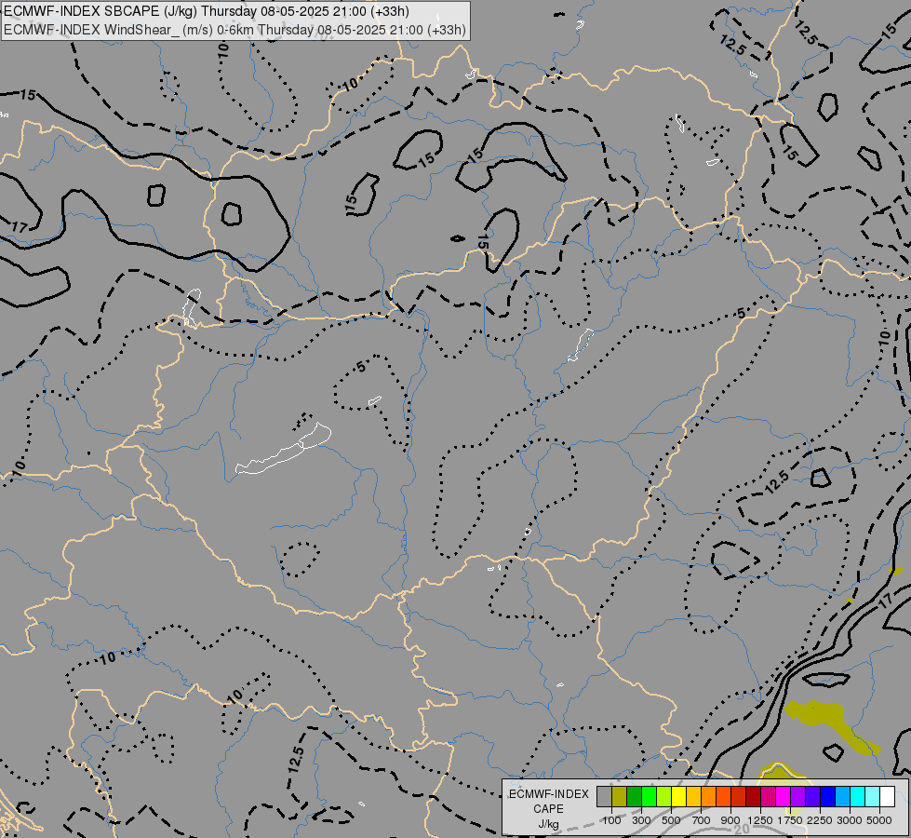This screenshot has height=838, width=911.
Task: Click the legend value 700
Action: point(702,820)
